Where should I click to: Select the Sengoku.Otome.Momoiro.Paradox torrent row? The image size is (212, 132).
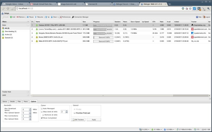(x=121, y=33)
